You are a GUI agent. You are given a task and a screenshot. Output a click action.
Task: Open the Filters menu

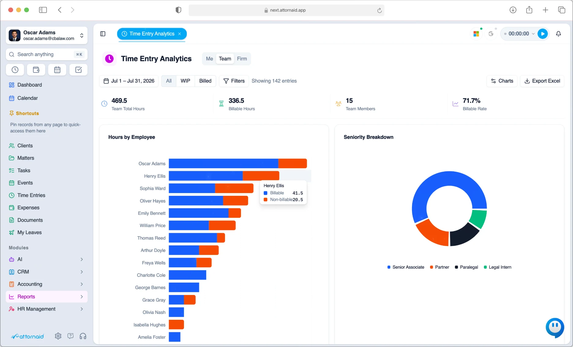234,81
